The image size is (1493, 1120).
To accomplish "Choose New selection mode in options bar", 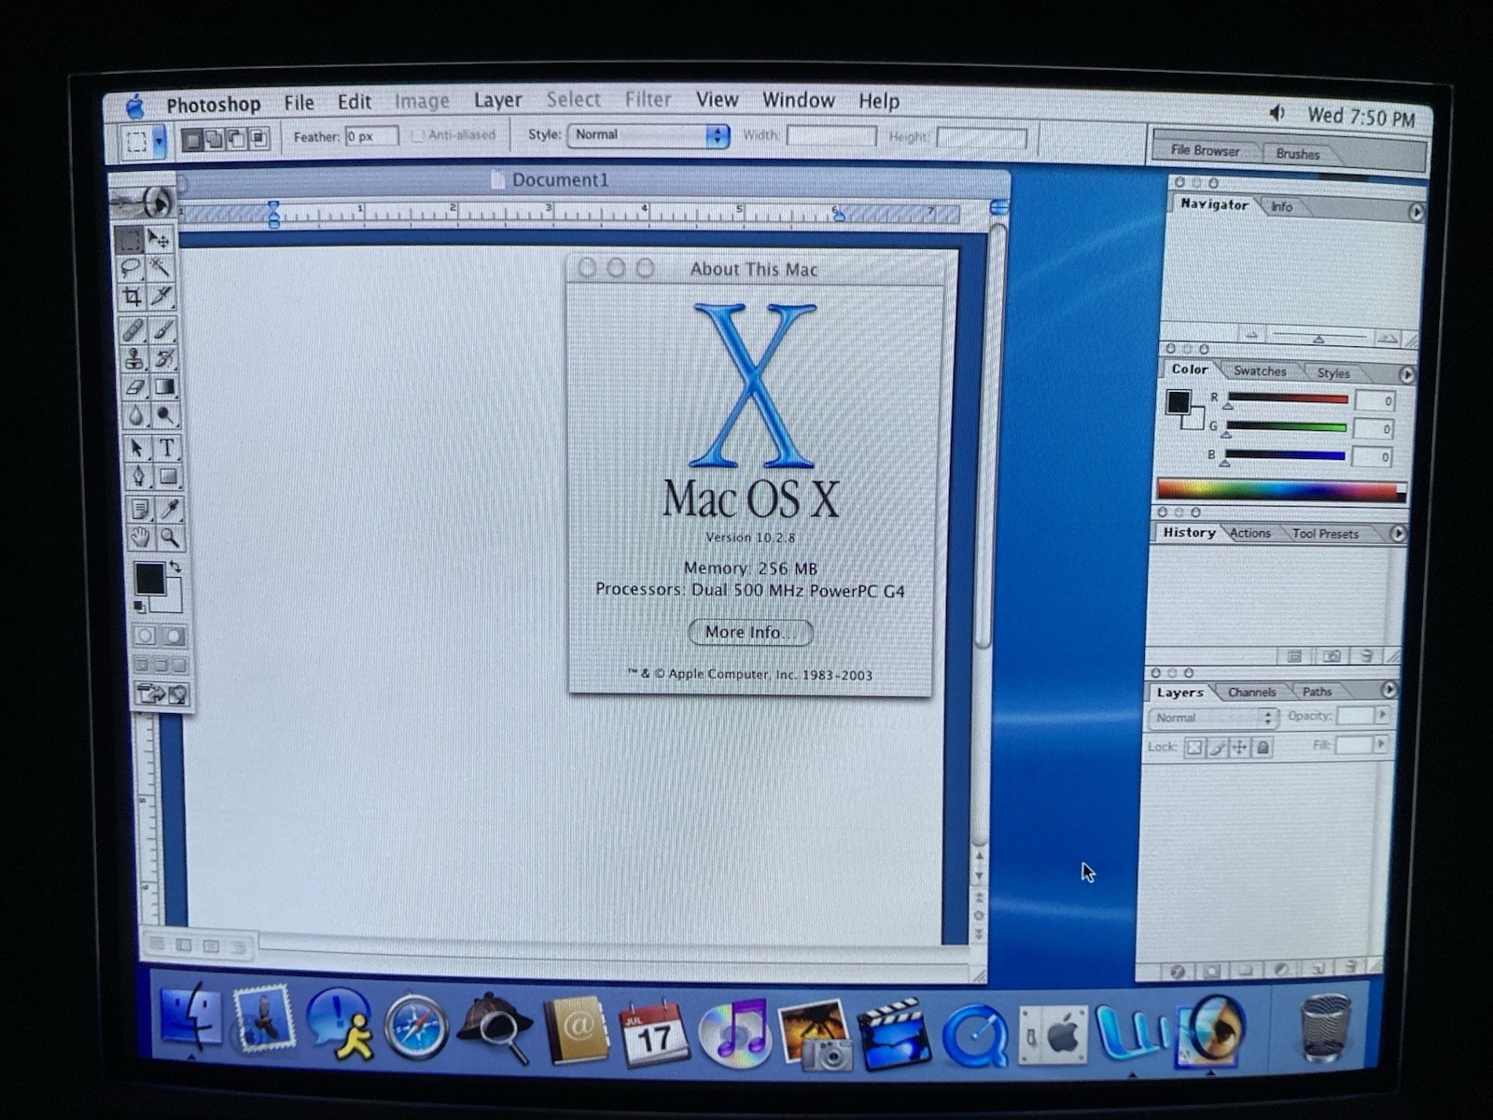I will click(x=192, y=140).
